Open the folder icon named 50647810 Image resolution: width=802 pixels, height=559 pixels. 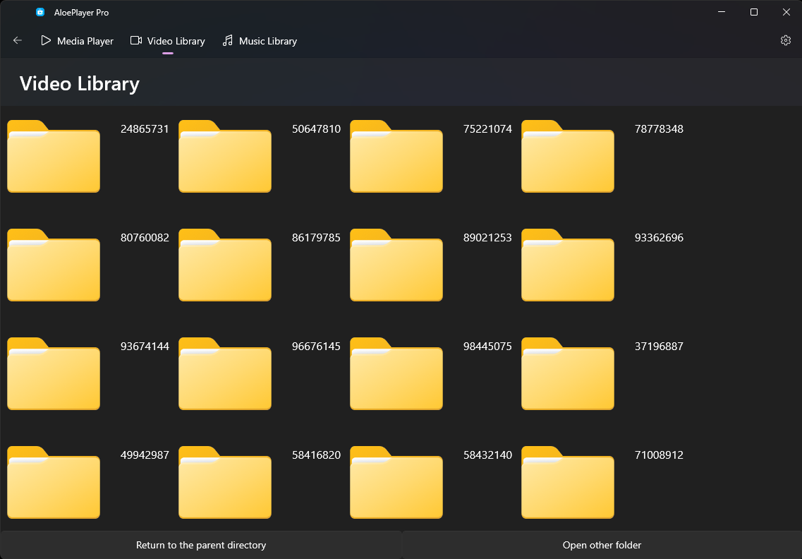coord(225,157)
